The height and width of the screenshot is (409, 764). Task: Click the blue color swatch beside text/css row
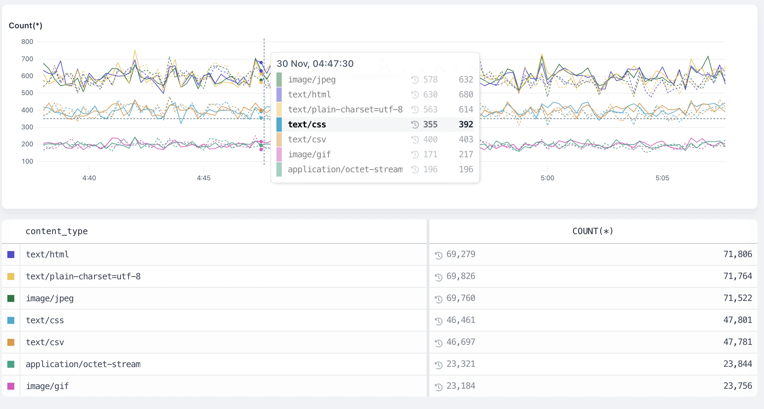[11, 320]
